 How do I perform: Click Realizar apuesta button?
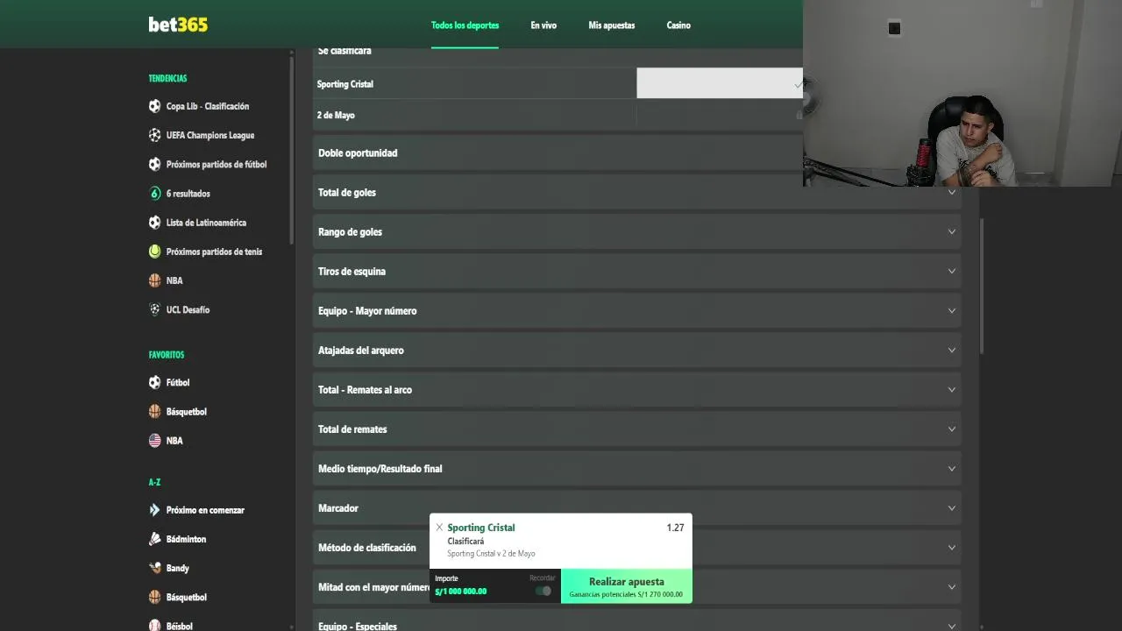[627, 586]
